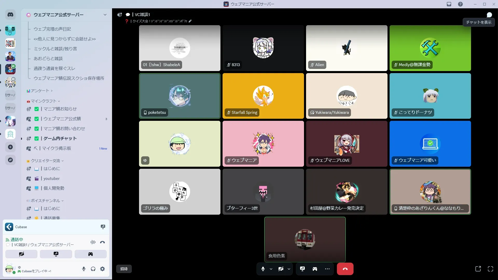Toggle camera on in call bar
Image resolution: width=498 pixels, height=280 pixels.
[x=281, y=269]
